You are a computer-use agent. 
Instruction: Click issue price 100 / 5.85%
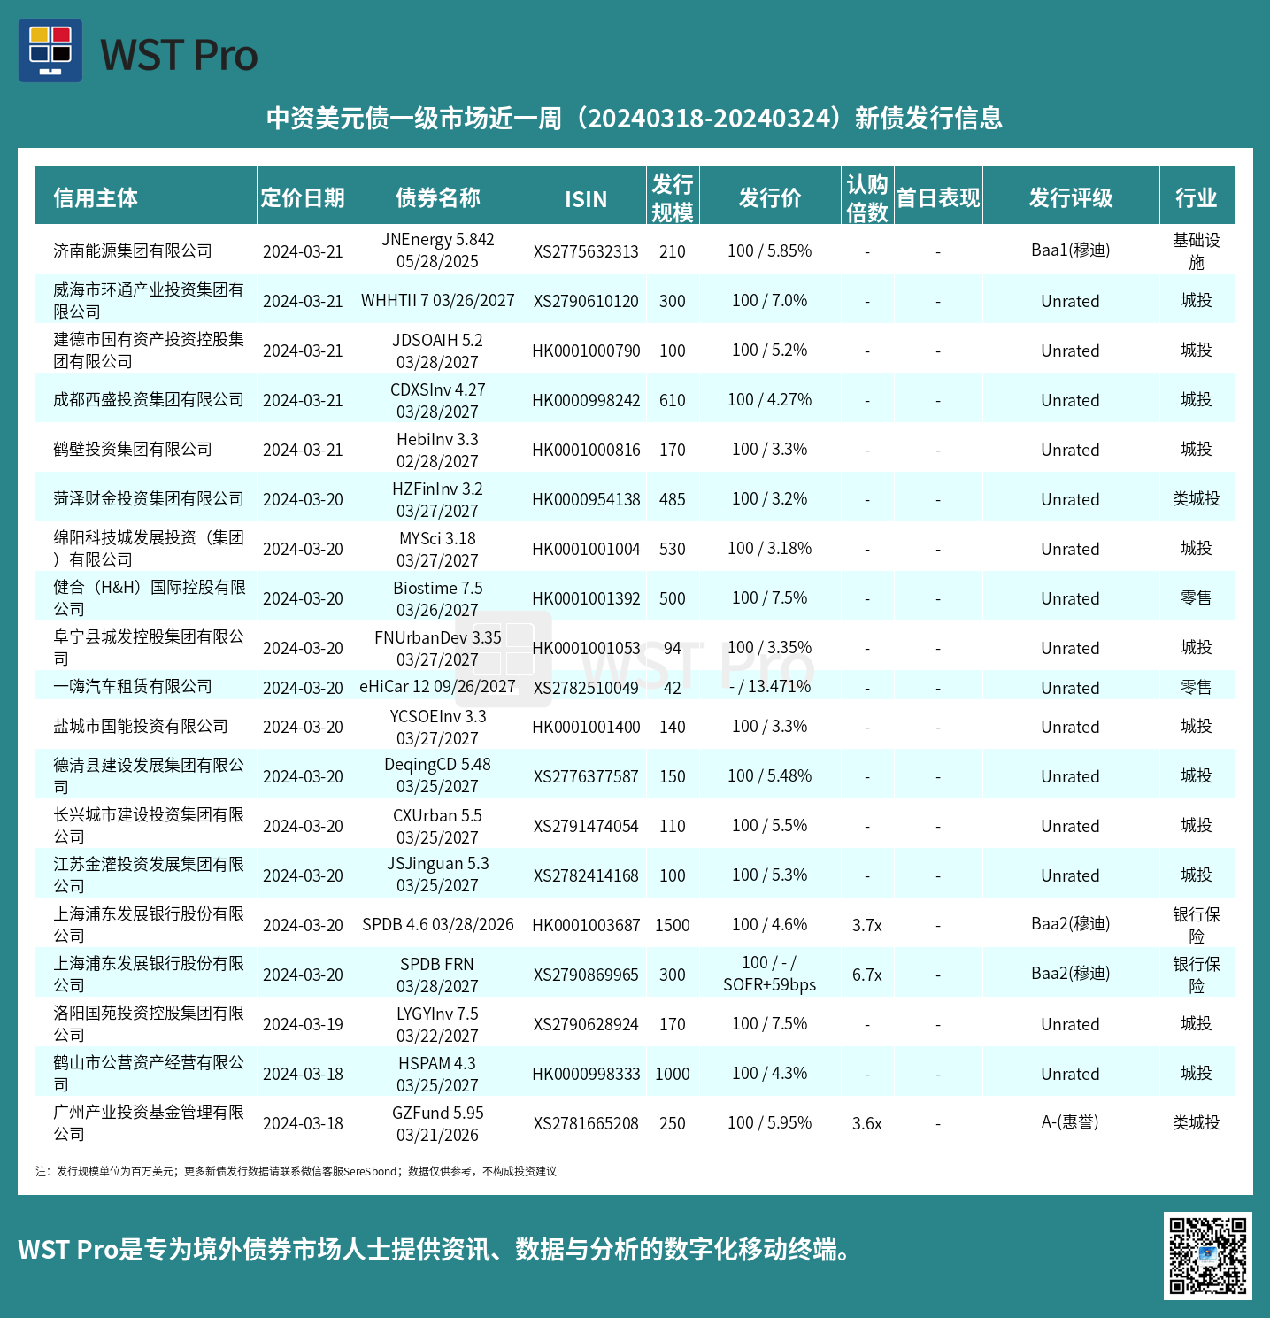point(770,251)
